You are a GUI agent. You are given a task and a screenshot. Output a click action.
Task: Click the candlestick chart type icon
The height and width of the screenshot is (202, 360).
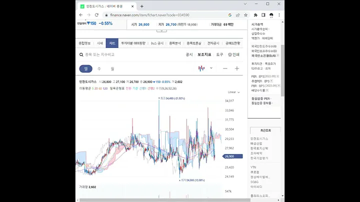coord(201,68)
